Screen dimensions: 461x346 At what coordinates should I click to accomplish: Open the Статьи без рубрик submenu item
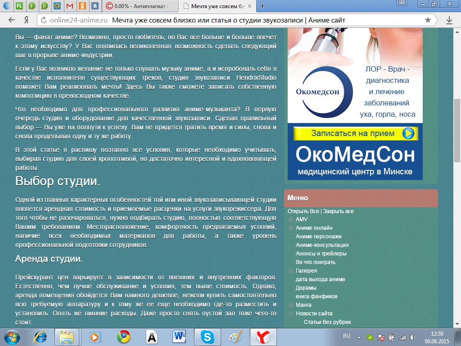(x=327, y=322)
